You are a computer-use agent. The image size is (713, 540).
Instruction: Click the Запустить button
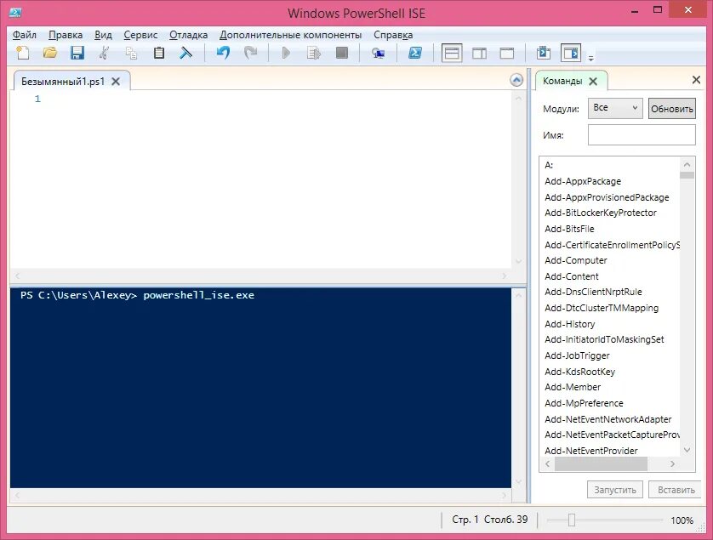615,490
